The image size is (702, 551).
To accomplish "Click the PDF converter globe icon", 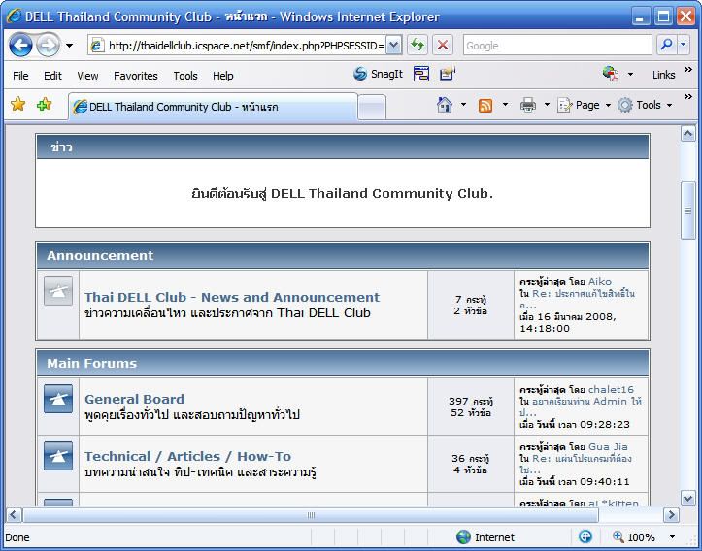I will 611,74.
